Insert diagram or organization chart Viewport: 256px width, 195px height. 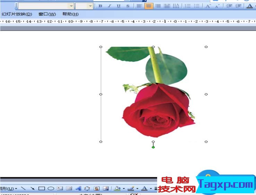[x=87, y=189]
